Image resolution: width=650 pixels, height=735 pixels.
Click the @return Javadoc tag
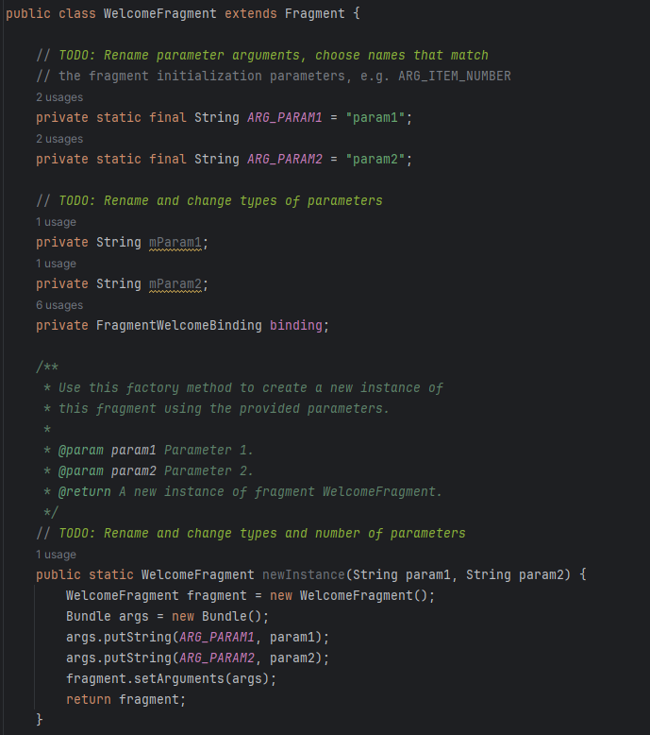pos(84,491)
